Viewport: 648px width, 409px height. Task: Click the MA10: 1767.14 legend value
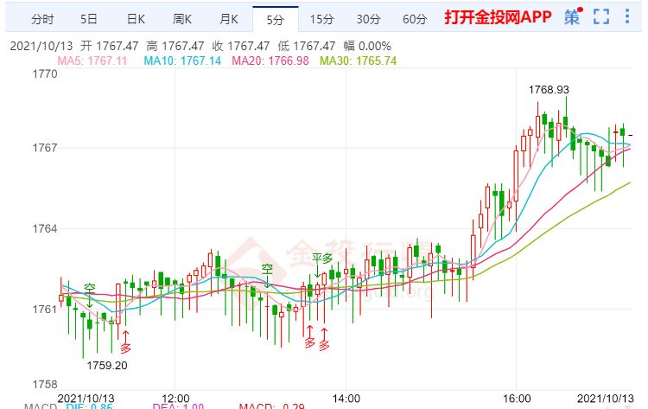click(182, 61)
